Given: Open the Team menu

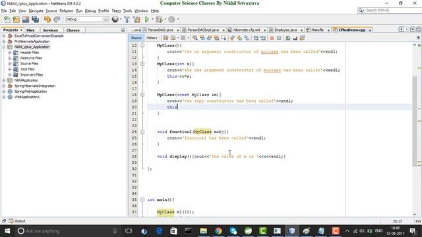Looking at the screenshot, I should 116,11.
